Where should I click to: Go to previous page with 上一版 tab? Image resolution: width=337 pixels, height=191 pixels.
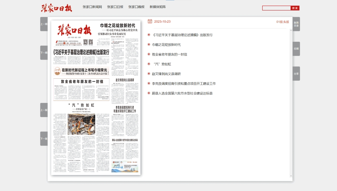coord(44,110)
